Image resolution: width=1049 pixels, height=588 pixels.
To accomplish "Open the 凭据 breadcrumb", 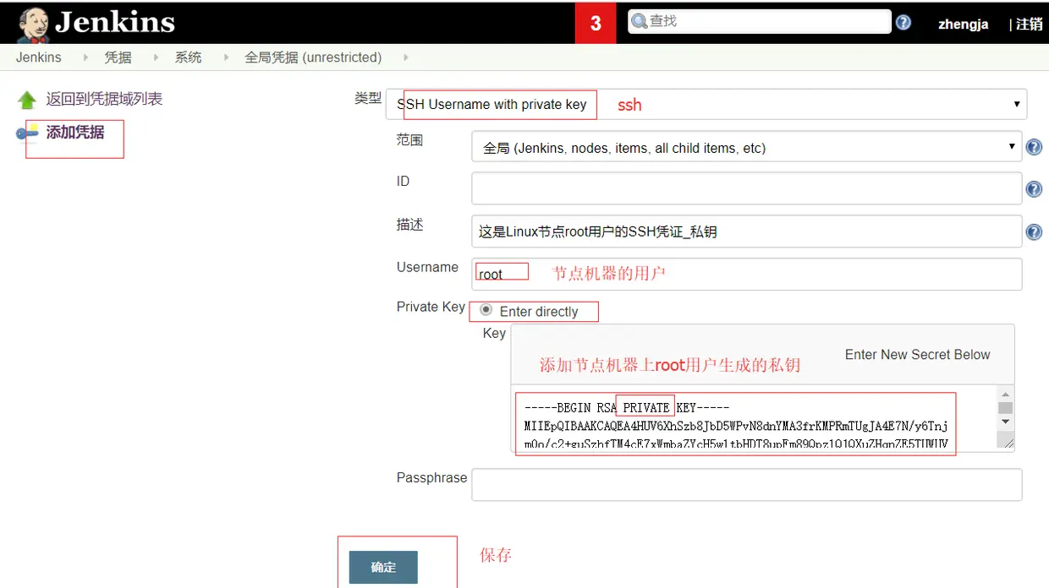I will pos(118,57).
